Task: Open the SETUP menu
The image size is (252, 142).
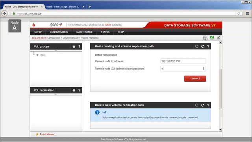Action: coord(38,32)
